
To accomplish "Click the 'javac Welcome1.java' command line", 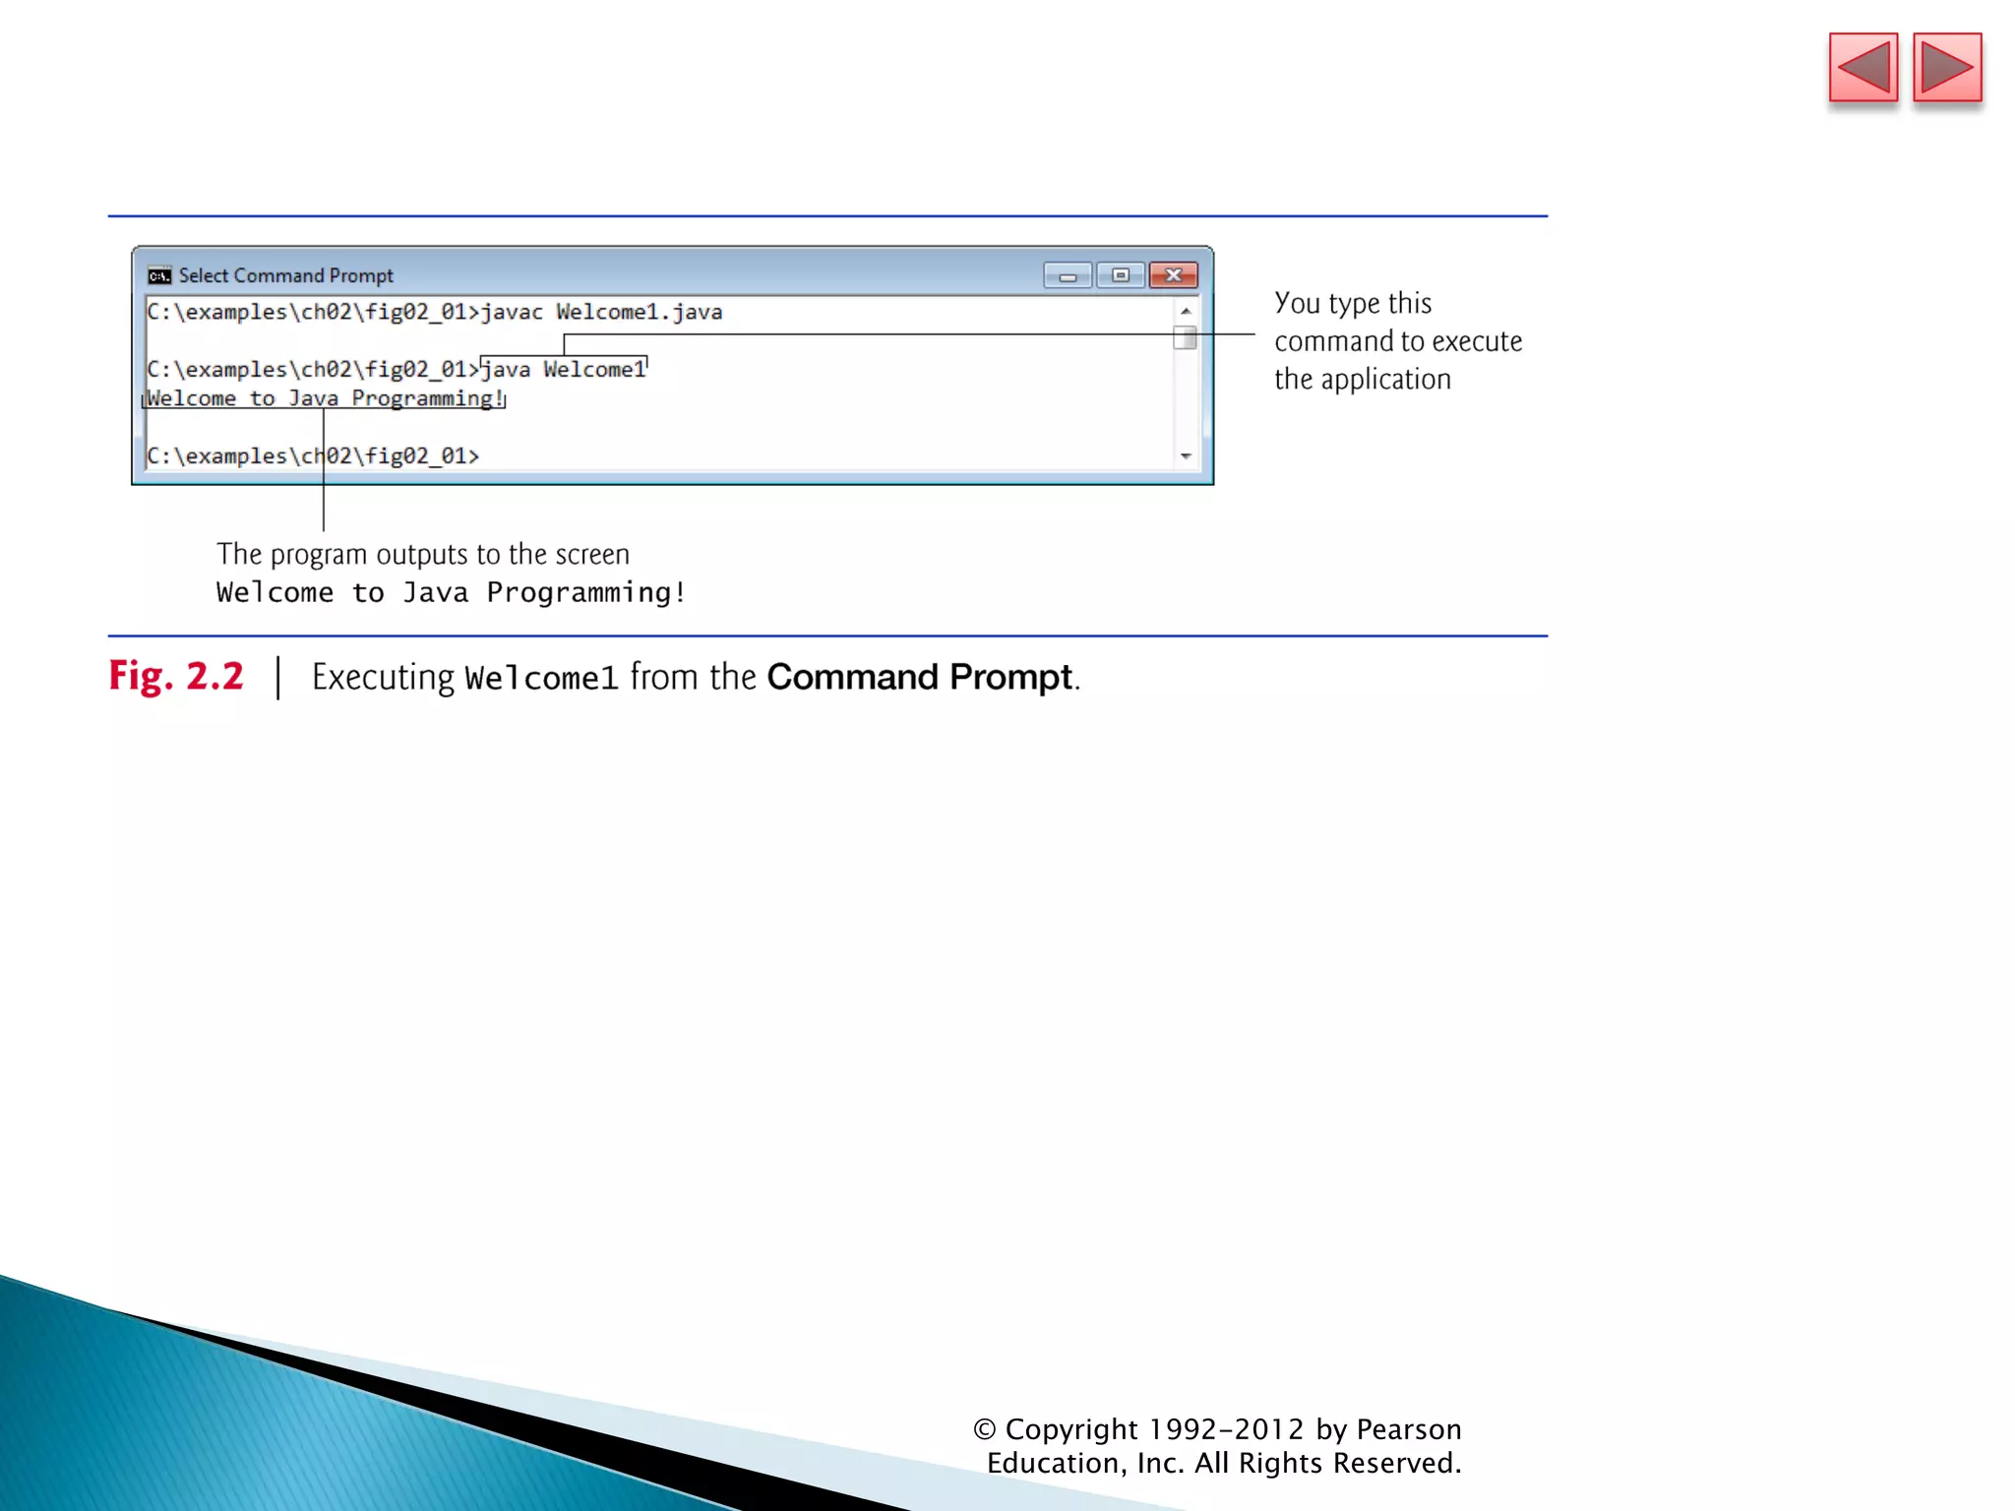I will click(x=434, y=312).
